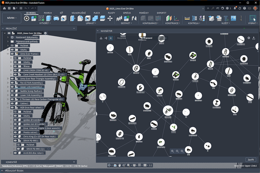Collapse Unno Ever Frame:1 node
Screen dimensions: 260x173
click(x=8, y=54)
